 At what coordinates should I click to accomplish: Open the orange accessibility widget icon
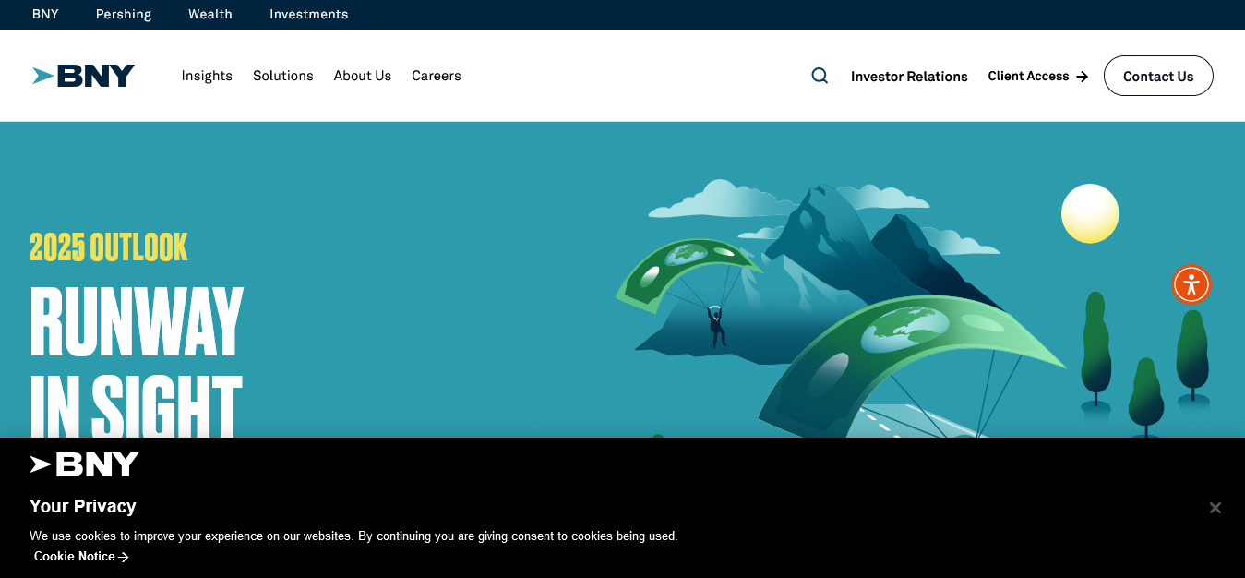pos(1191,284)
